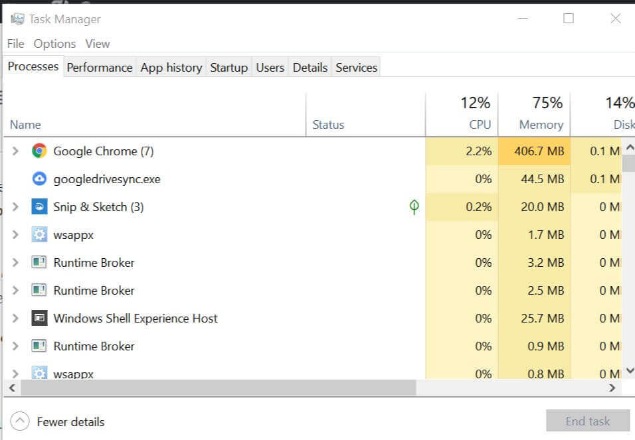Select the googledrivesync.exe cloud icon
Screen dimensions: 635x440
39,179
